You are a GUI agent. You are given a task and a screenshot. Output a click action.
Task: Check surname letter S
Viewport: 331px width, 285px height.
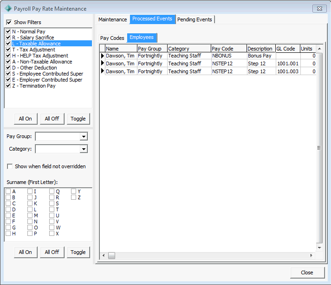pos(52,203)
